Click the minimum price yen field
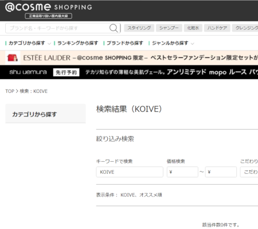This screenshot has width=258, height=229. coord(182,172)
